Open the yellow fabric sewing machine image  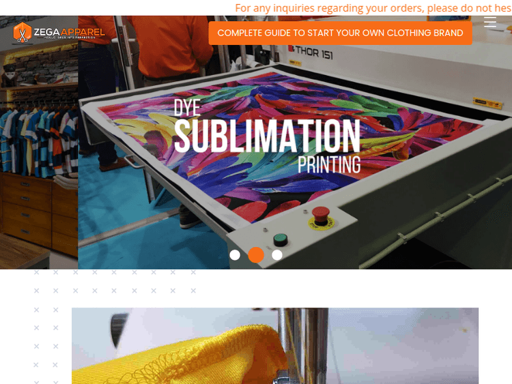[x=275, y=346]
